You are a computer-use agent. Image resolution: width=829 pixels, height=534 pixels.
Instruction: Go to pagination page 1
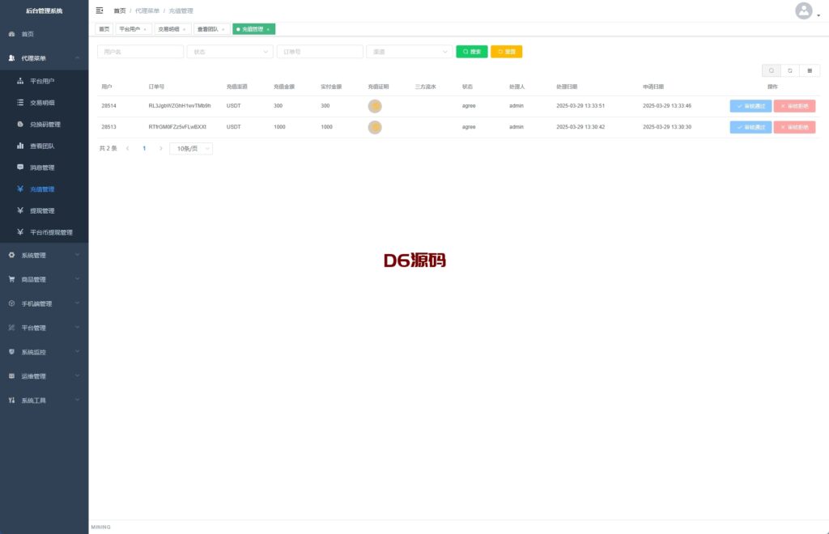coord(144,148)
